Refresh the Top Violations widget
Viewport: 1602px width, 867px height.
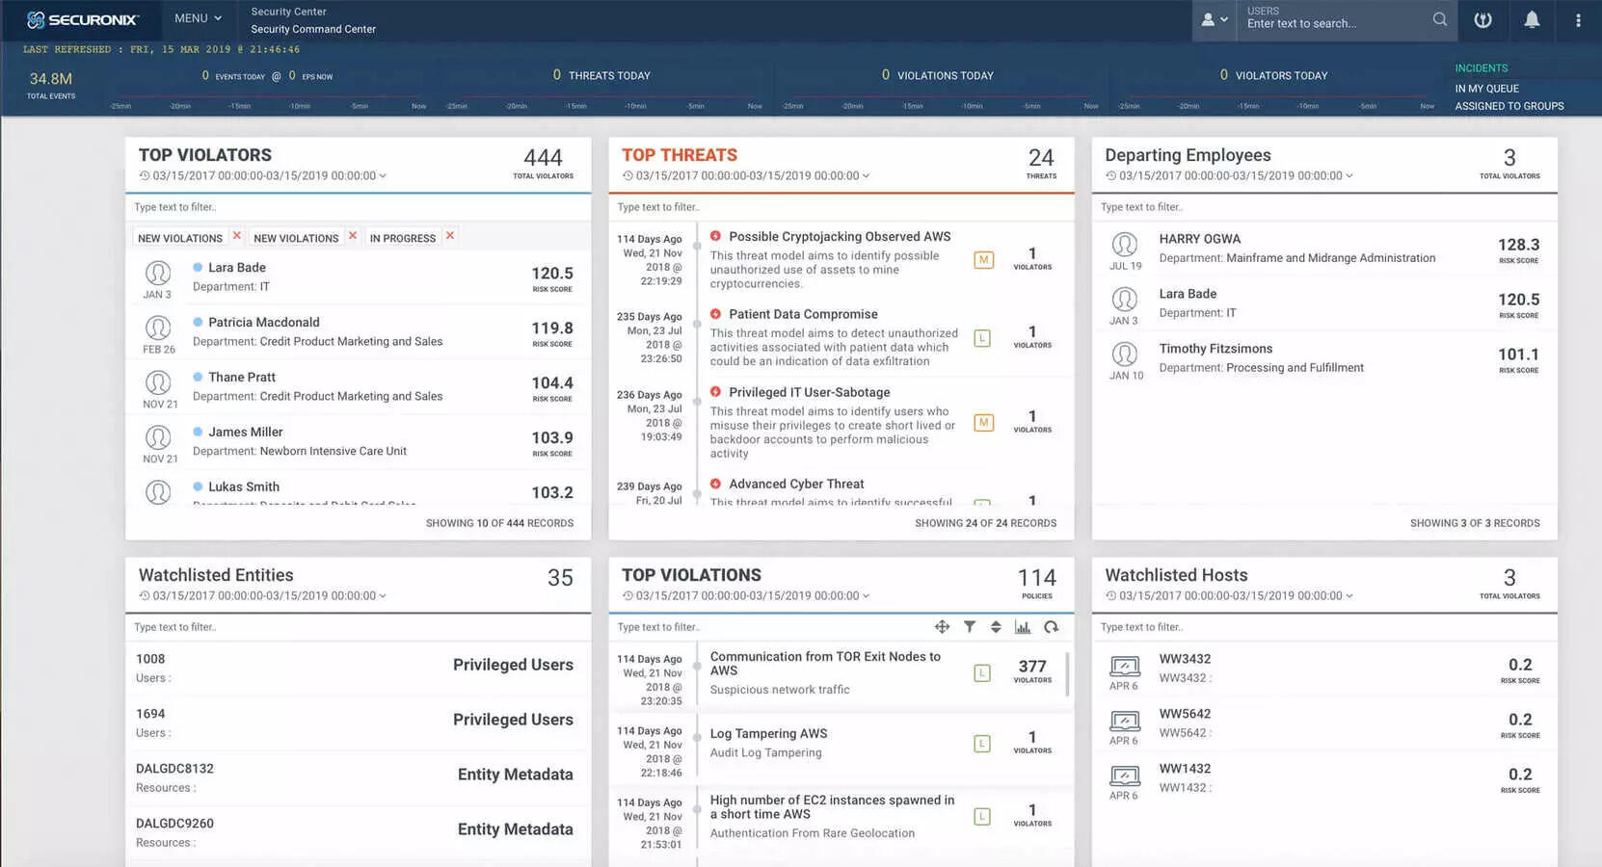point(1051,627)
